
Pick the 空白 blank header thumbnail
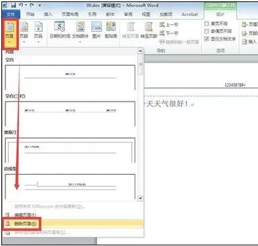pyautogui.click(x=70, y=77)
